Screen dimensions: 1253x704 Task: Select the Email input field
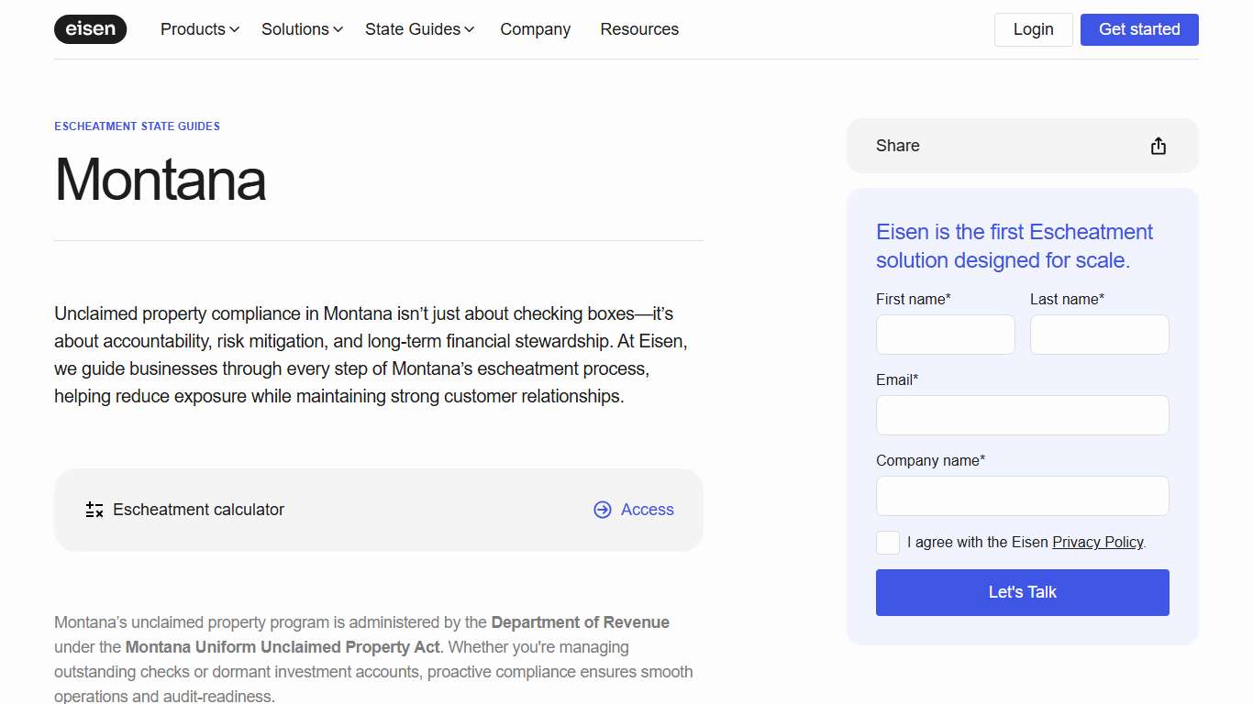pyautogui.click(x=1022, y=415)
